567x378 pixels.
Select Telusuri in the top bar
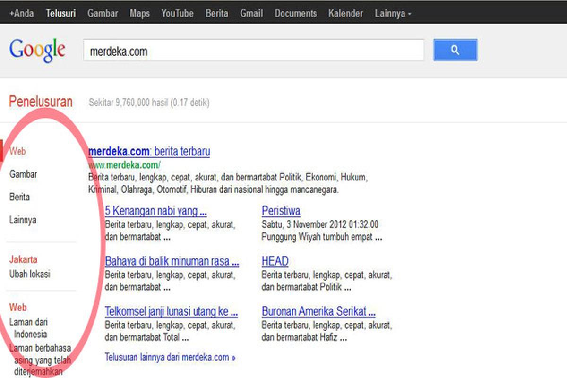(60, 14)
